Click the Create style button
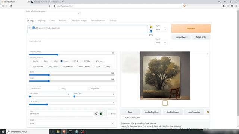This screenshot has height=134, width=239. 201,37
